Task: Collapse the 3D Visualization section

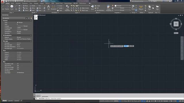Action: pos(31,35)
